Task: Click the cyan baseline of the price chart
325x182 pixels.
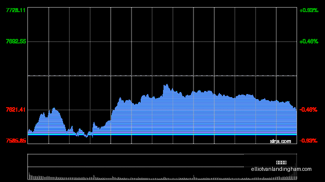Action: point(162,134)
